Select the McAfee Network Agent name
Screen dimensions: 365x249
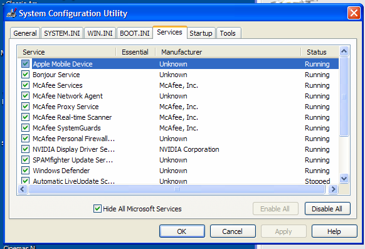(68, 96)
